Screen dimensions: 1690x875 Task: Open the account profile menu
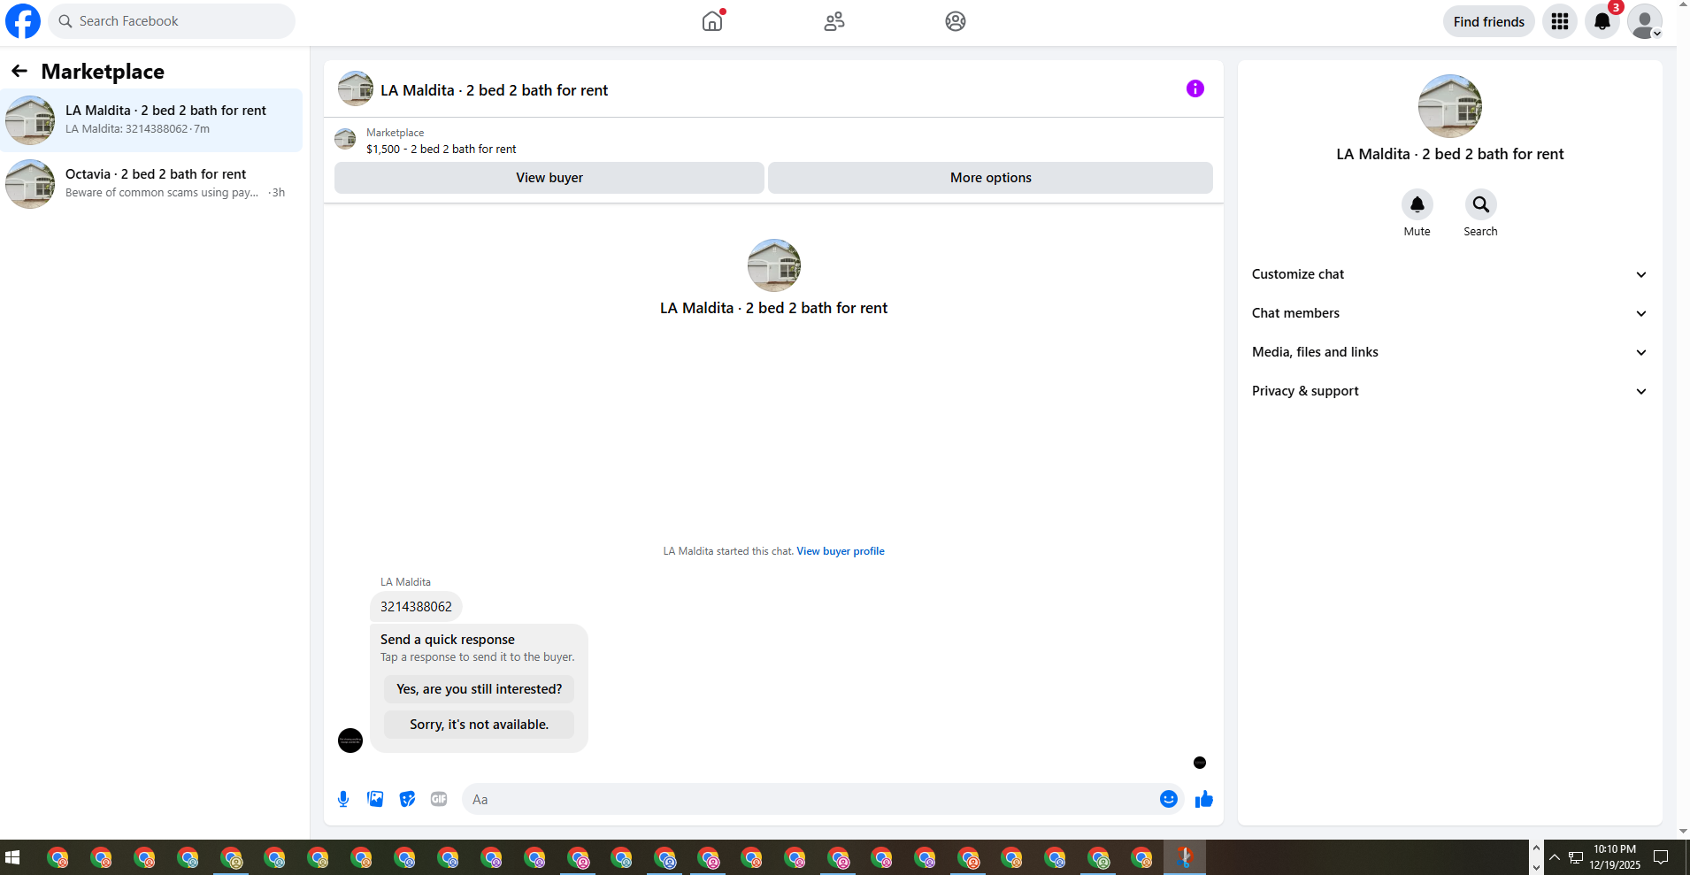[x=1645, y=21]
